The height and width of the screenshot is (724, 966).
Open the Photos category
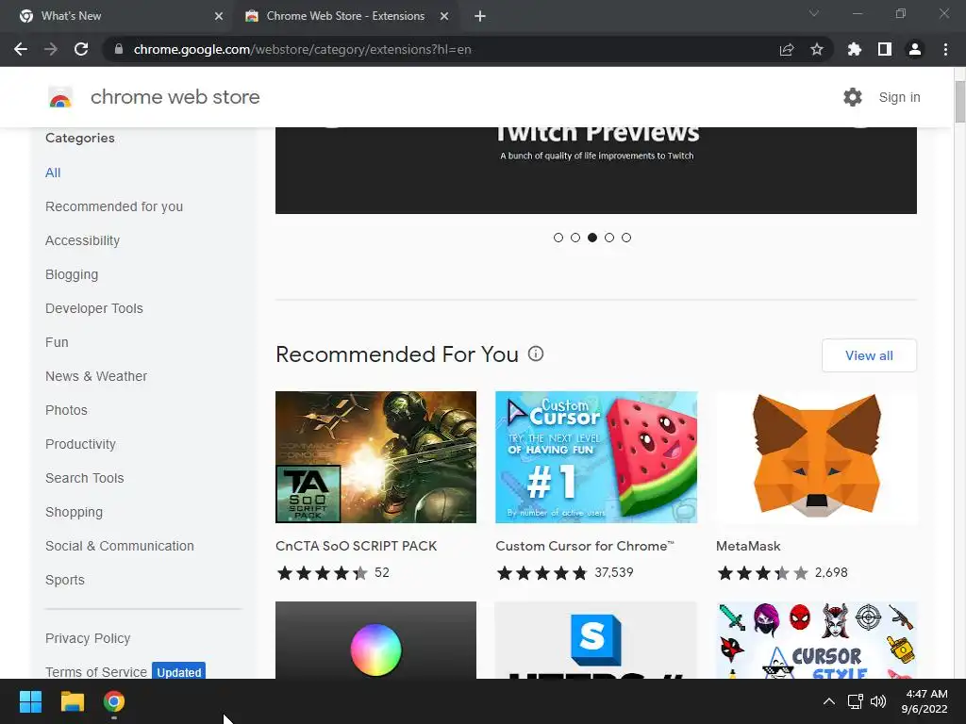(67, 410)
